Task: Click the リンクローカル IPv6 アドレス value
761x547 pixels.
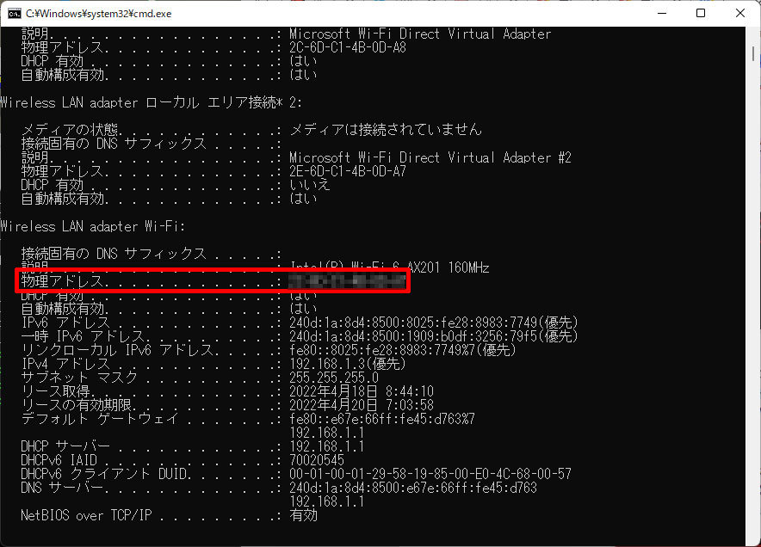Action: point(403,350)
